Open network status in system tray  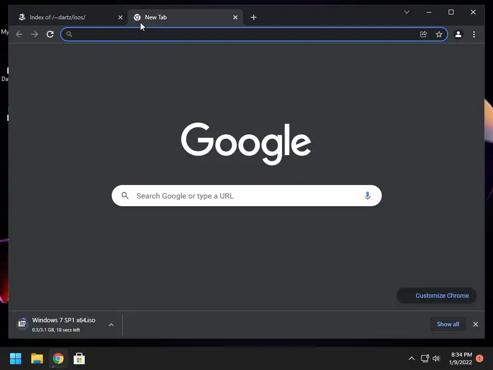point(425,358)
